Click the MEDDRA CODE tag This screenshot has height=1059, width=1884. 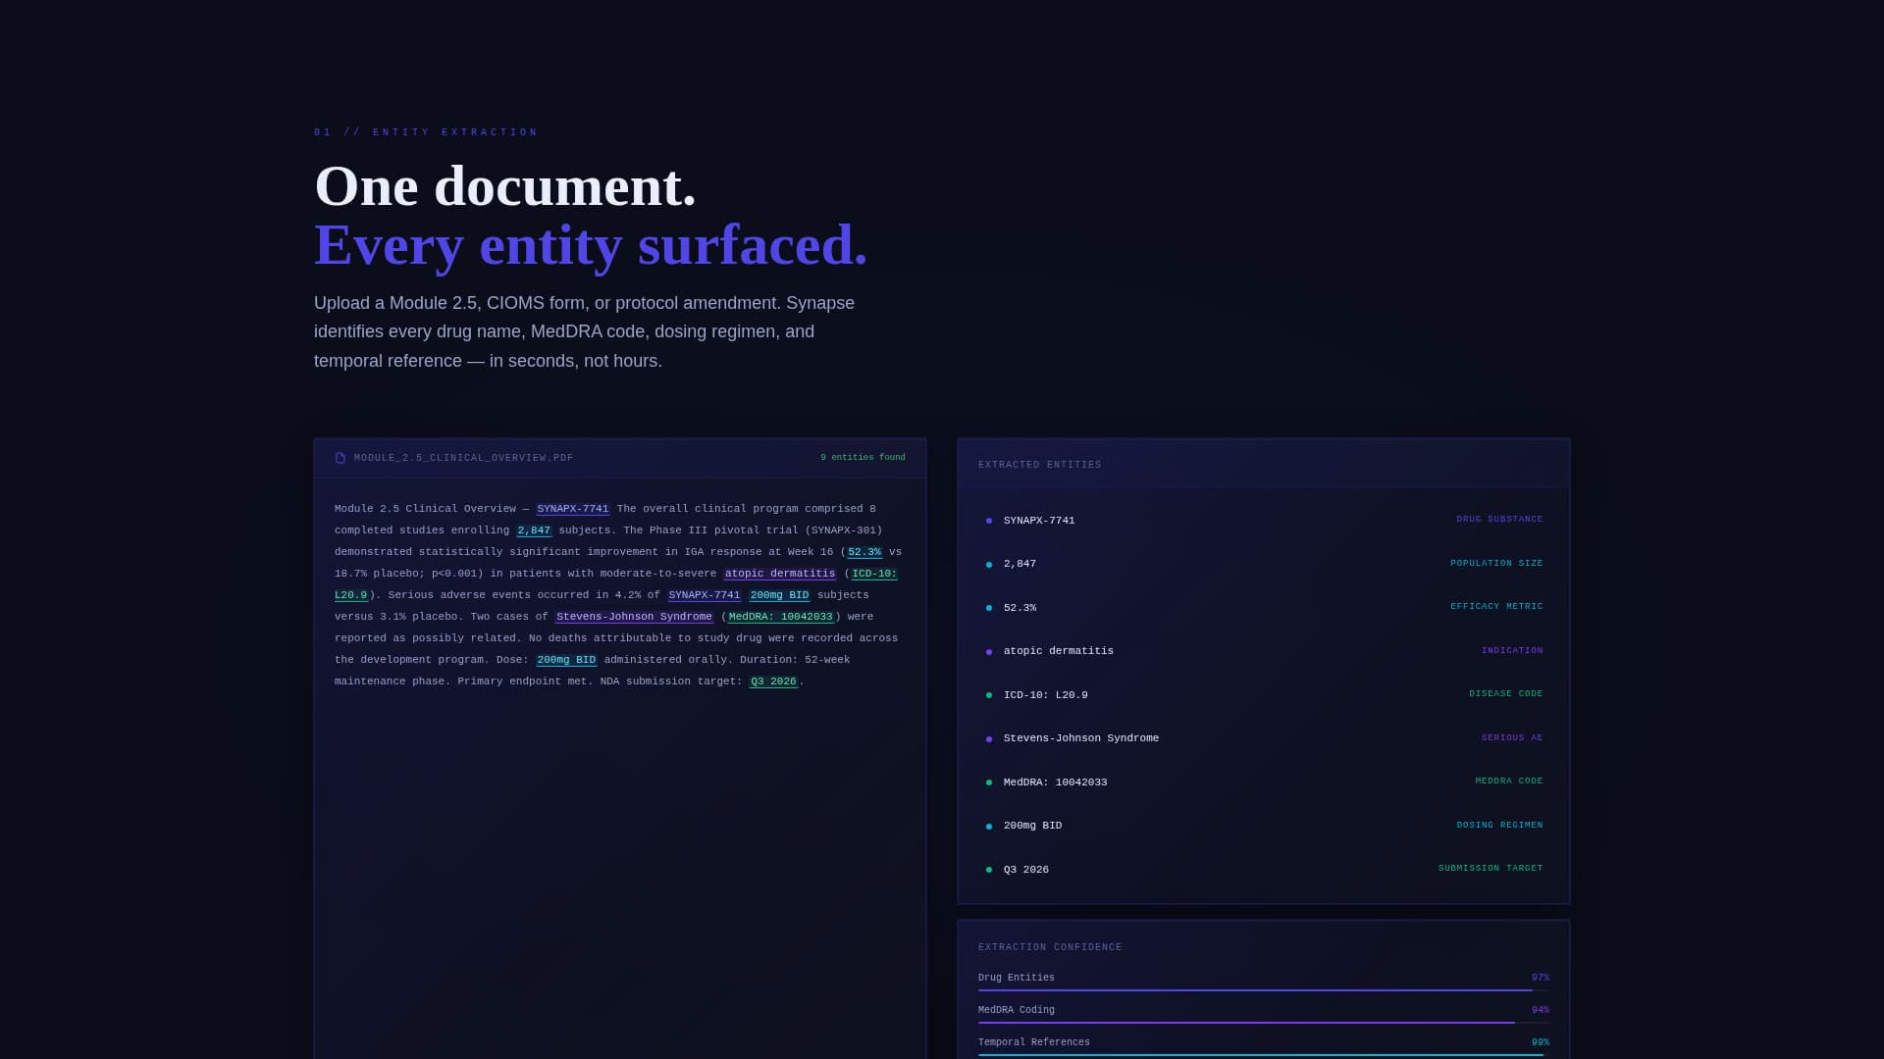(x=1509, y=782)
